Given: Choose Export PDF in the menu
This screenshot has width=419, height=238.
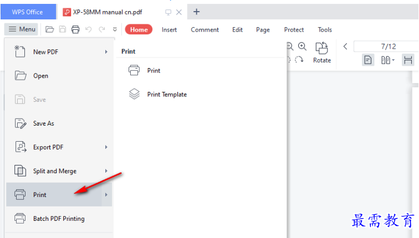Looking at the screenshot, I should point(59,147).
